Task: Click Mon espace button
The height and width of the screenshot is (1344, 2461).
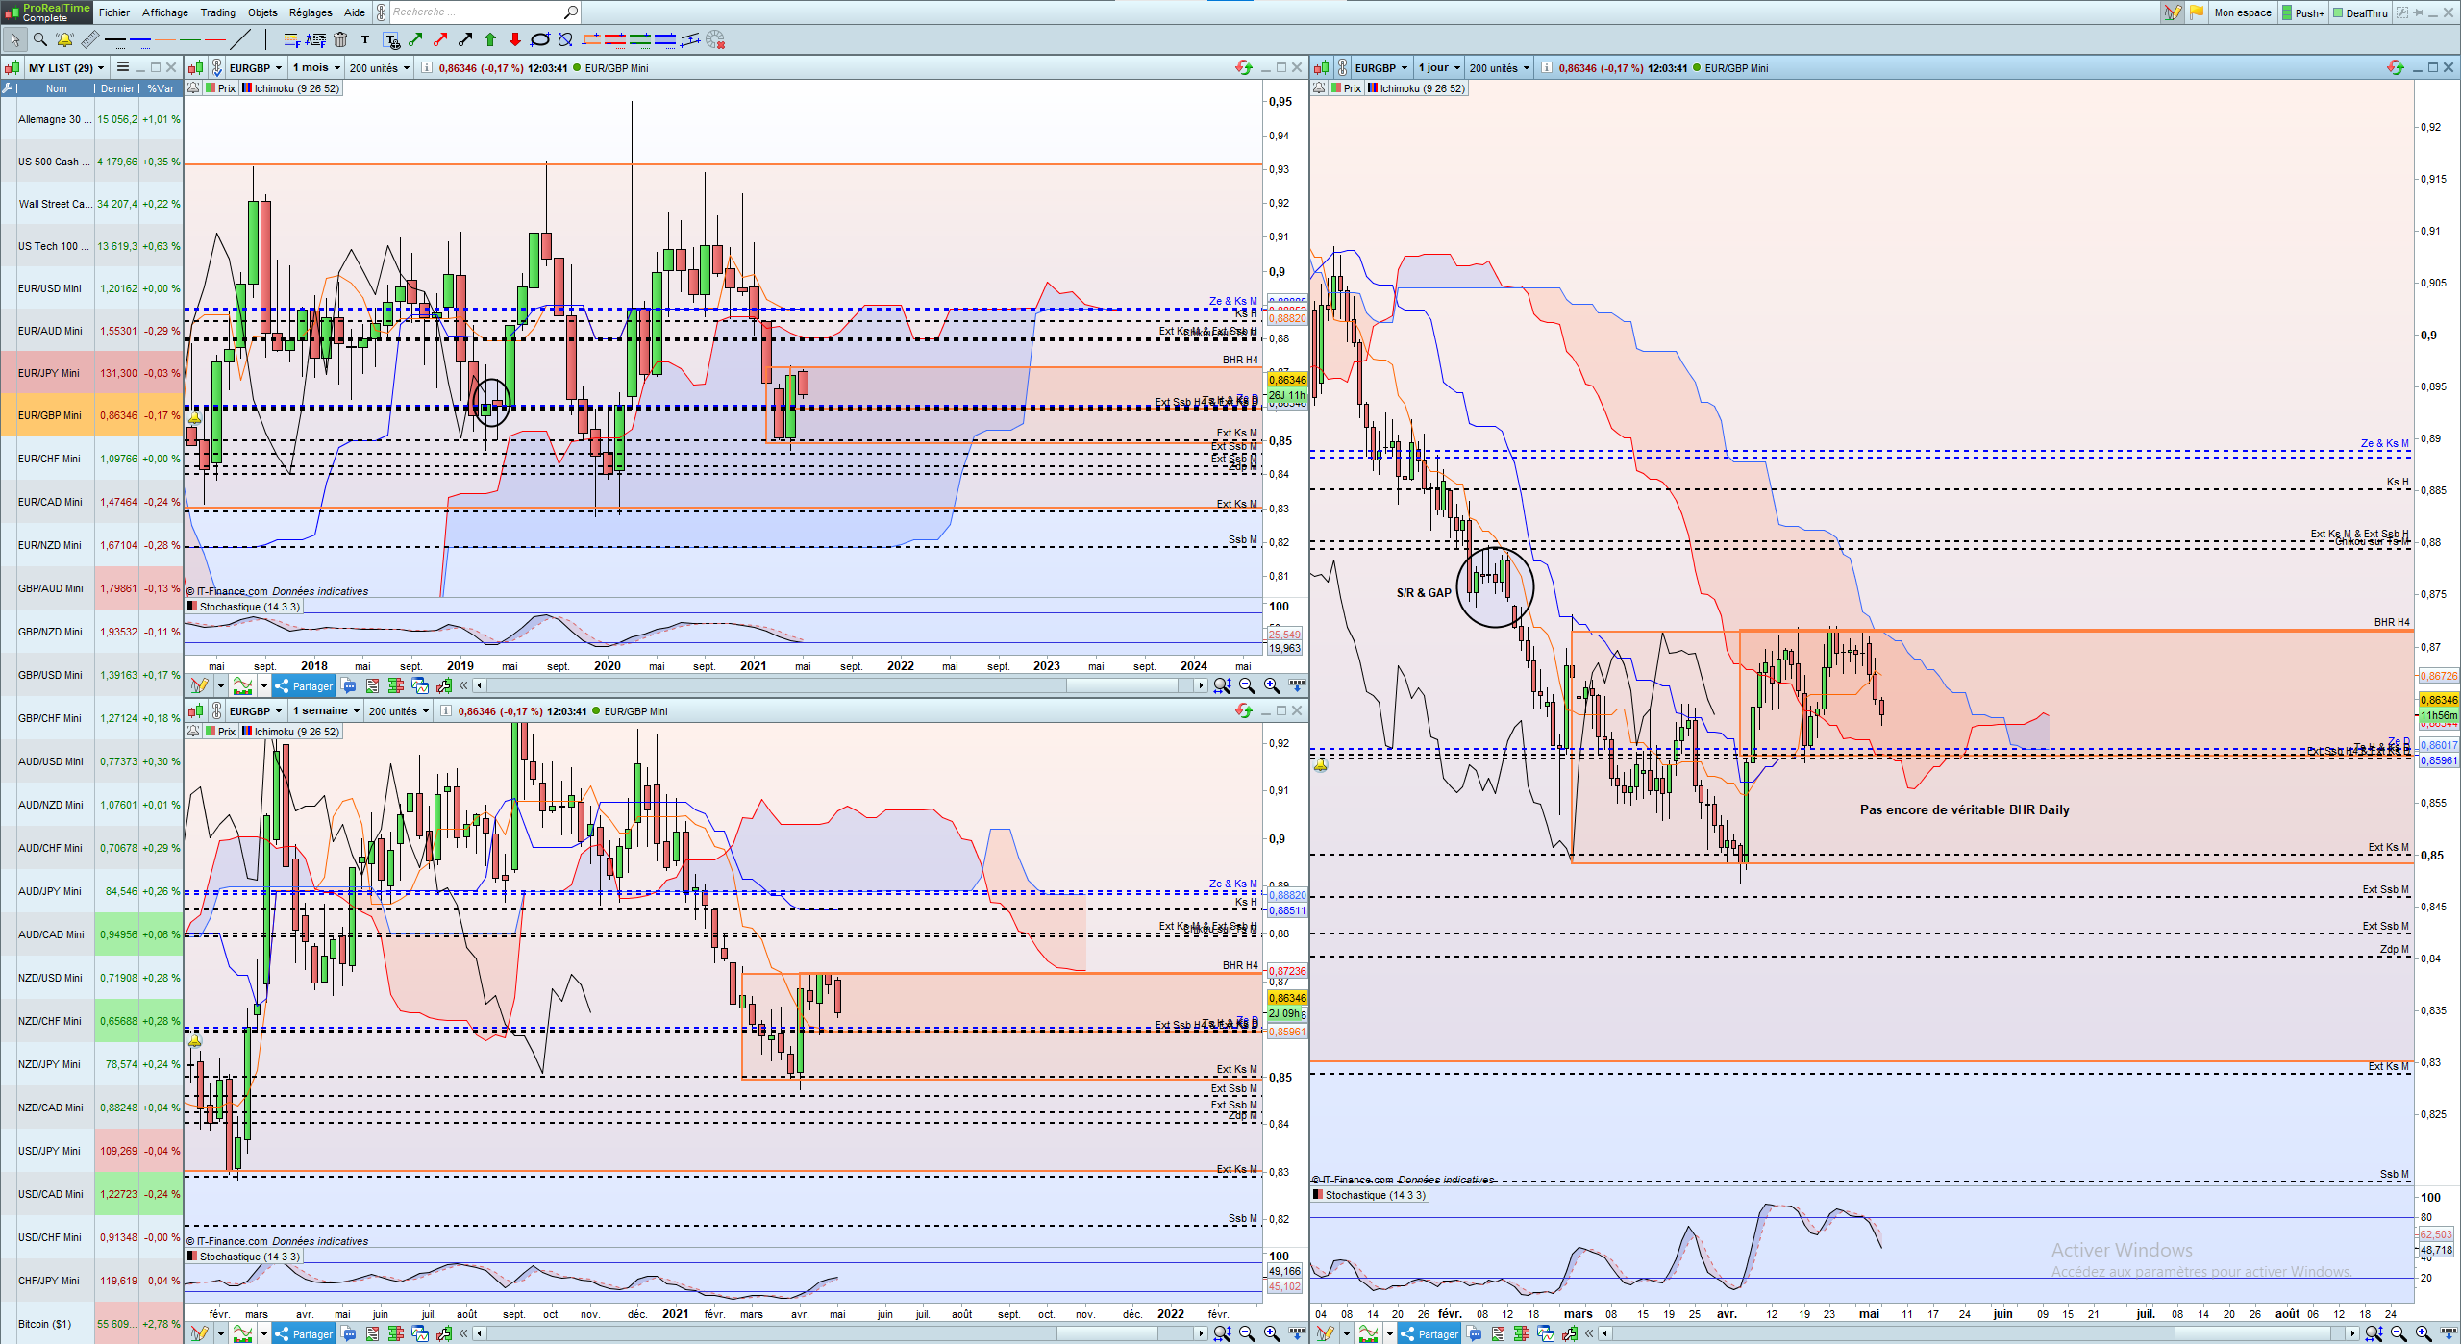Action: [x=2242, y=12]
